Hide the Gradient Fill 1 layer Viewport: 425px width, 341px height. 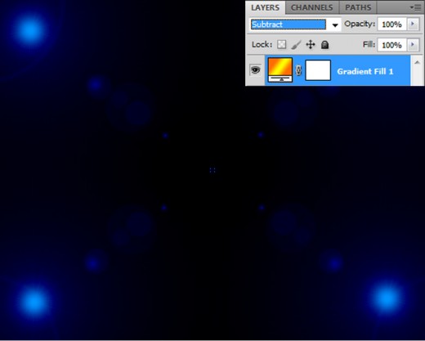[255, 70]
